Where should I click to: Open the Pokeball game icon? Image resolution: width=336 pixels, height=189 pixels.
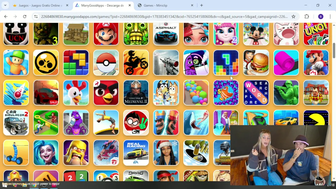pyautogui.click(x=106, y=63)
